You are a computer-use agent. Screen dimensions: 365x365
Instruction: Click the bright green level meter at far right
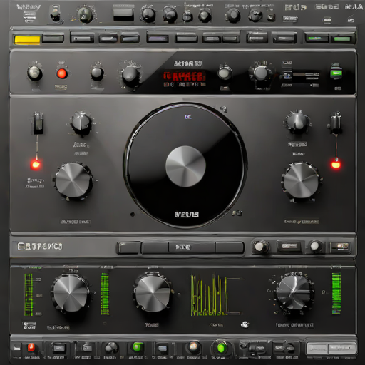(336, 293)
